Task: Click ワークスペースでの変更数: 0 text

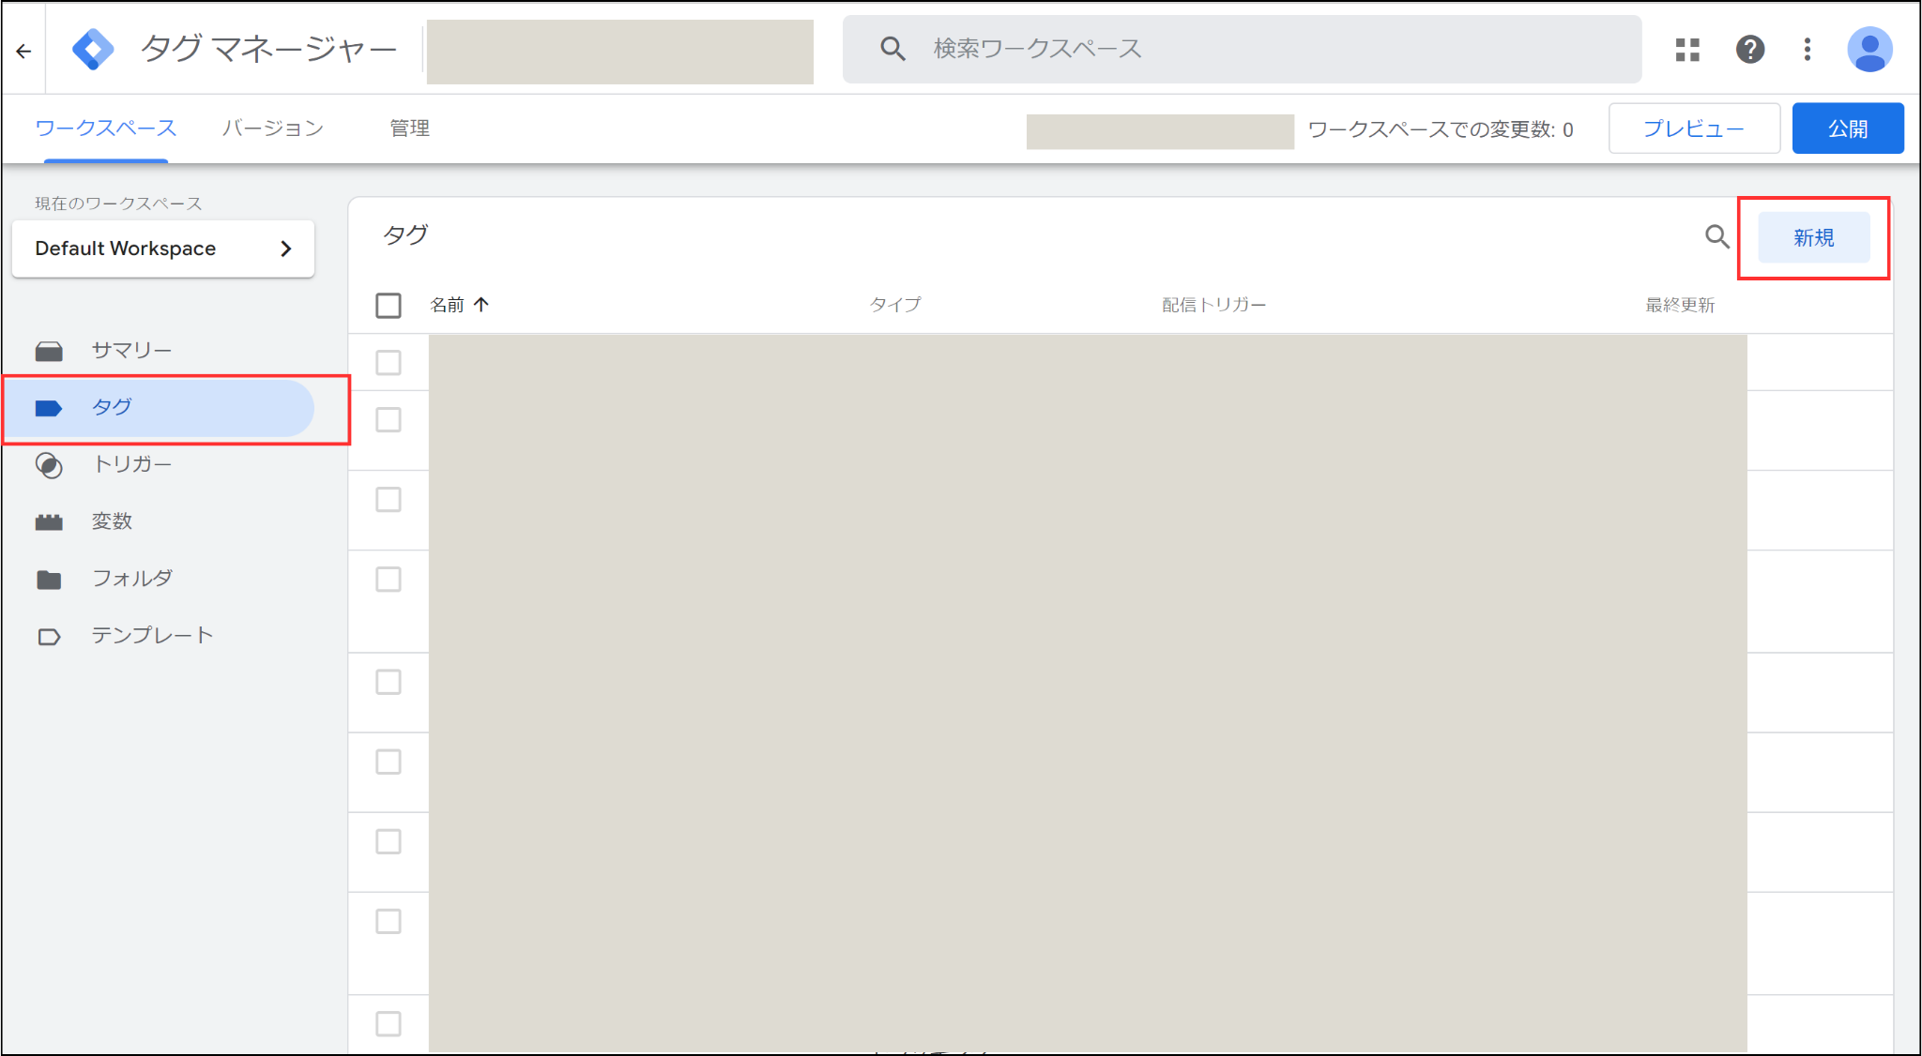Action: coord(1441,129)
